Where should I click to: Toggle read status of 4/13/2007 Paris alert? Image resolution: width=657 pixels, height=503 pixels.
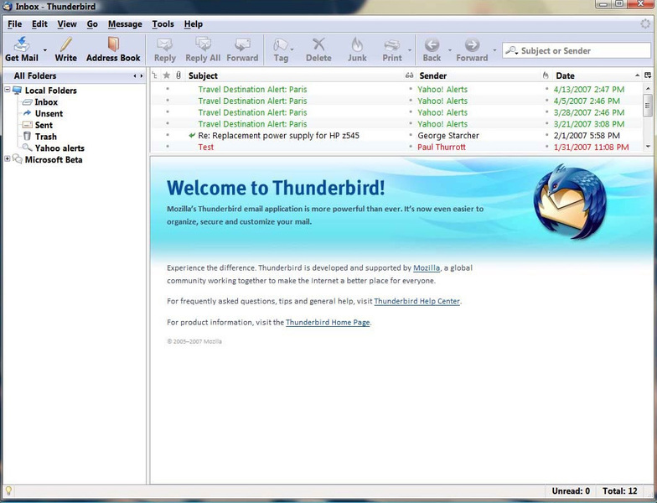tap(411, 89)
